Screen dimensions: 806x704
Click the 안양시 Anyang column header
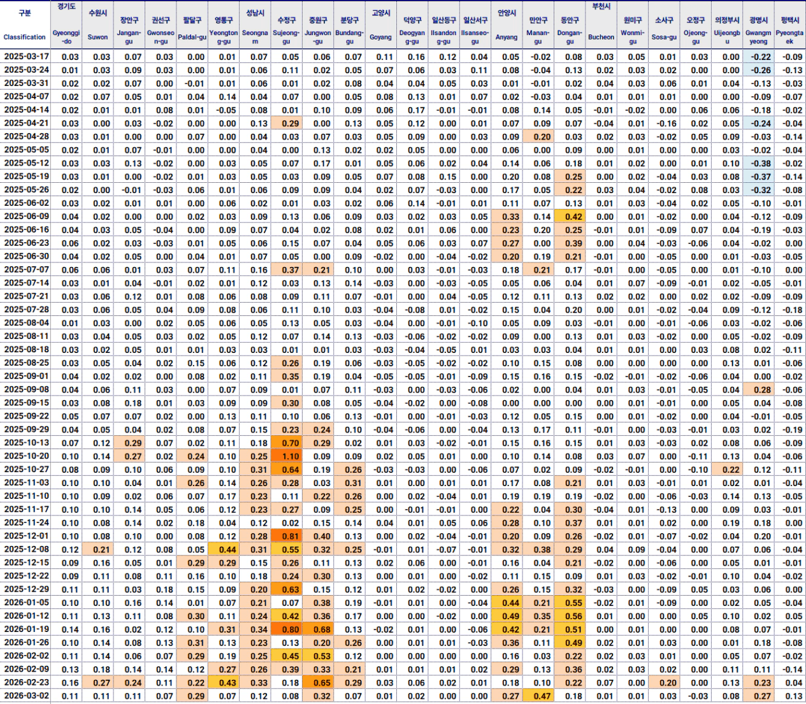[x=507, y=25]
